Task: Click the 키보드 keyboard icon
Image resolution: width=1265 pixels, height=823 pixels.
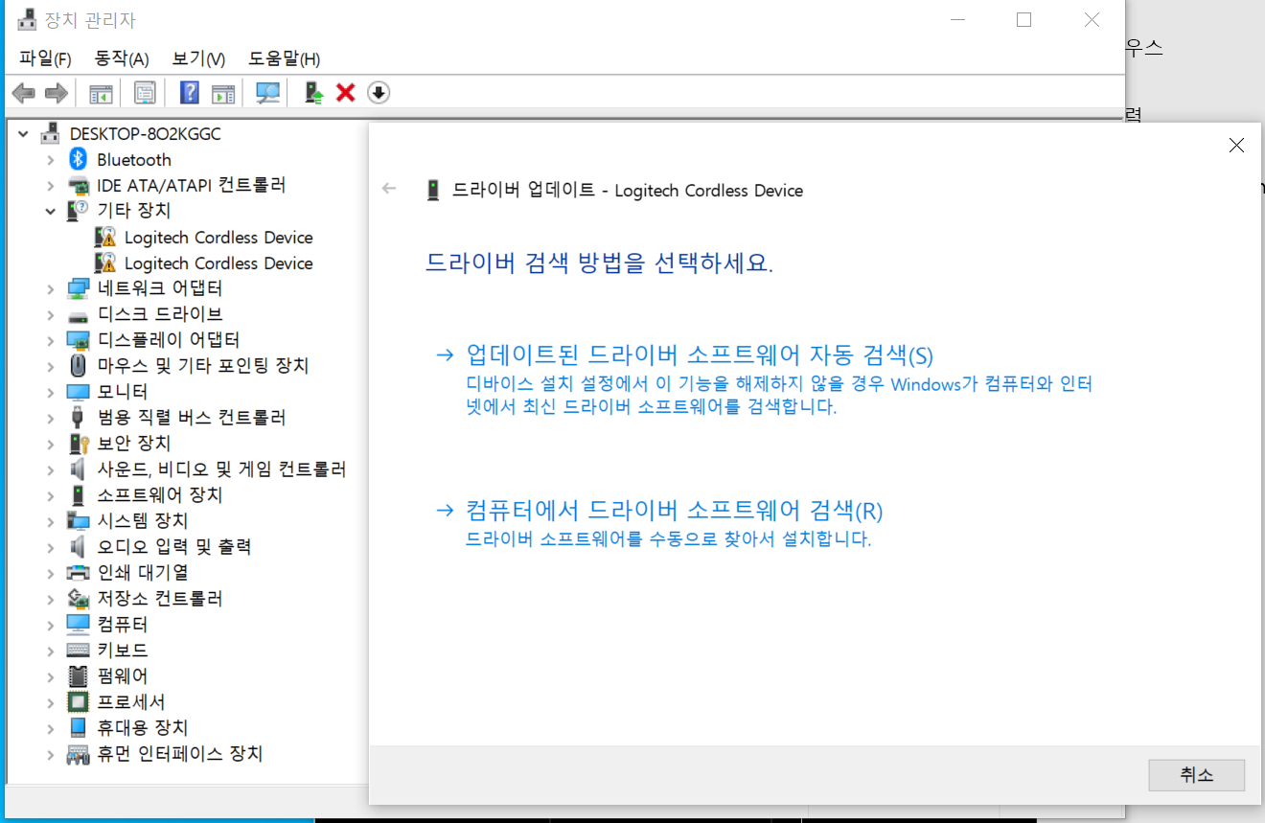Action: 79,651
